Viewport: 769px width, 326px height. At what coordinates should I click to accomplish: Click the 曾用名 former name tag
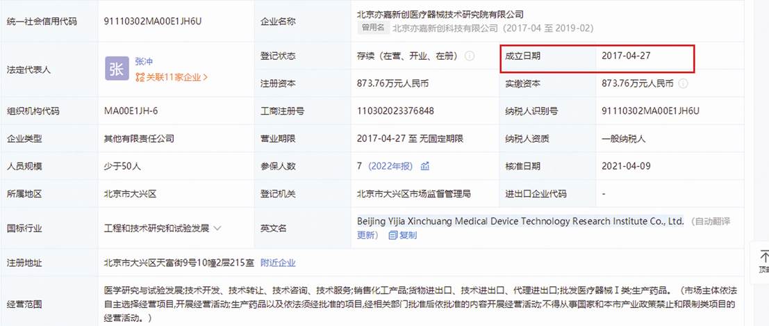372,28
